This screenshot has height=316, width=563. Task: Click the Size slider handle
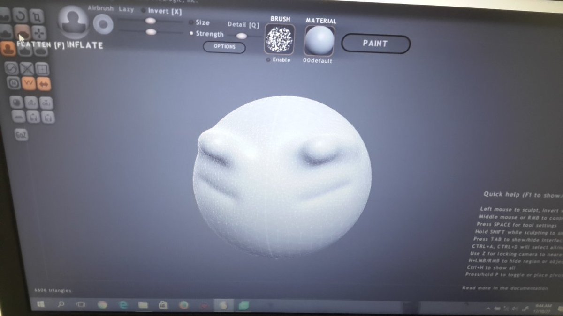point(151,21)
